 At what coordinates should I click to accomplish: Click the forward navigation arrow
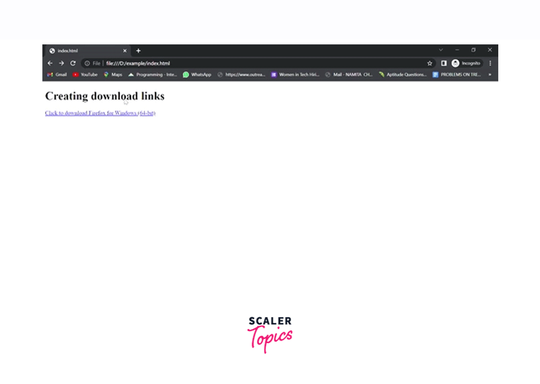tap(61, 63)
